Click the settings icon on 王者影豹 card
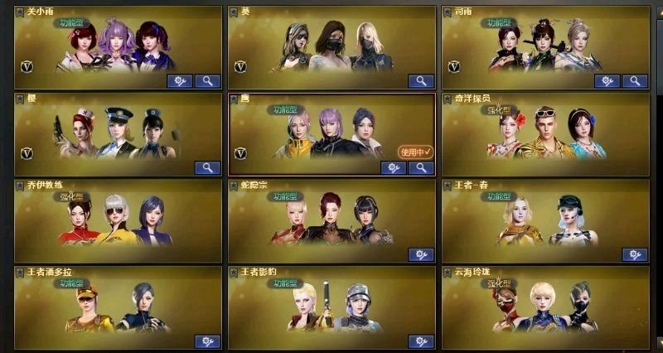663x353 pixels. pos(421,341)
